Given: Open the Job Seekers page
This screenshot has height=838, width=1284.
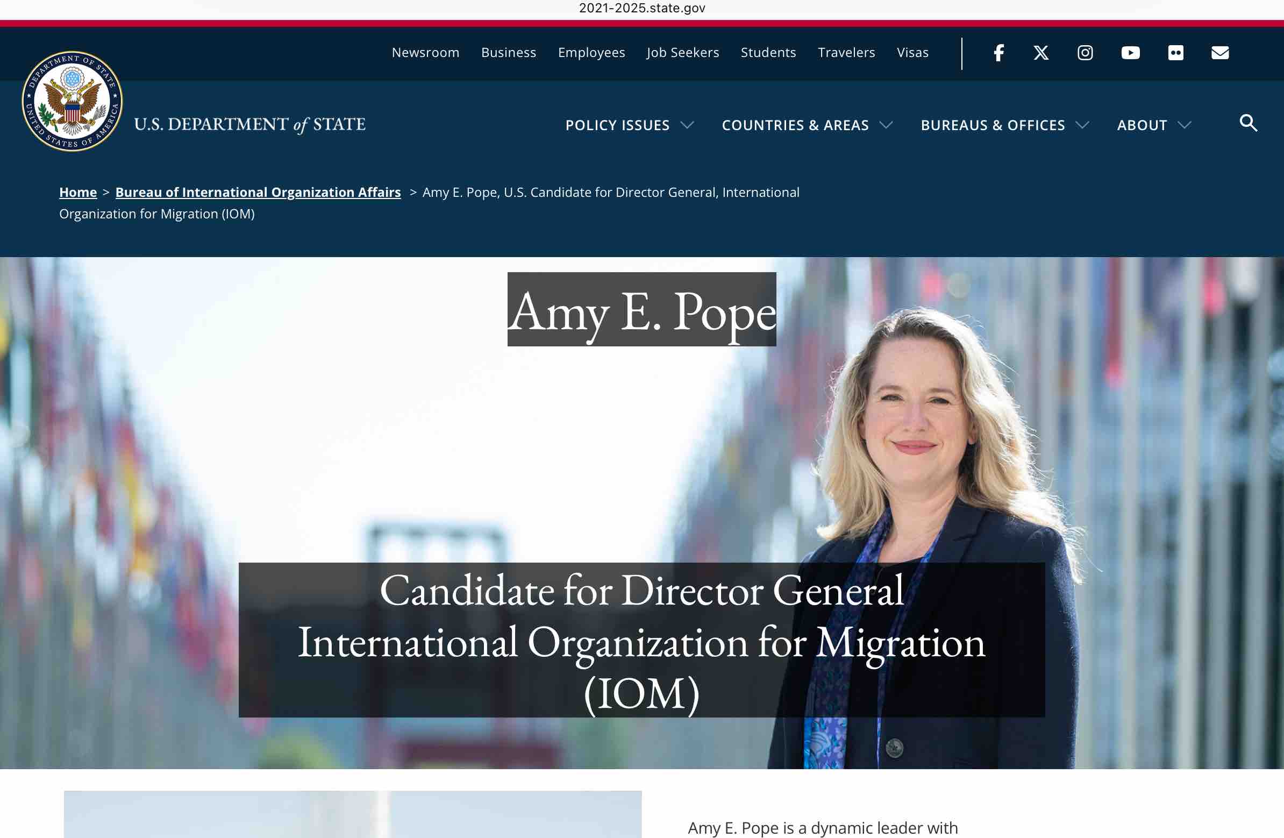Looking at the screenshot, I should click(x=682, y=53).
